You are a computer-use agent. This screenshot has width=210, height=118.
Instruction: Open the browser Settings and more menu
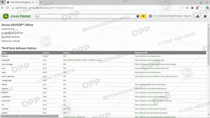click(x=202, y=8)
